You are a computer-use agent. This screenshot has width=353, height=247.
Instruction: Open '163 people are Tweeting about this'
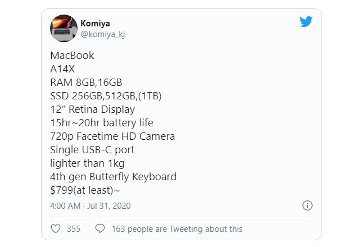(177, 229)
